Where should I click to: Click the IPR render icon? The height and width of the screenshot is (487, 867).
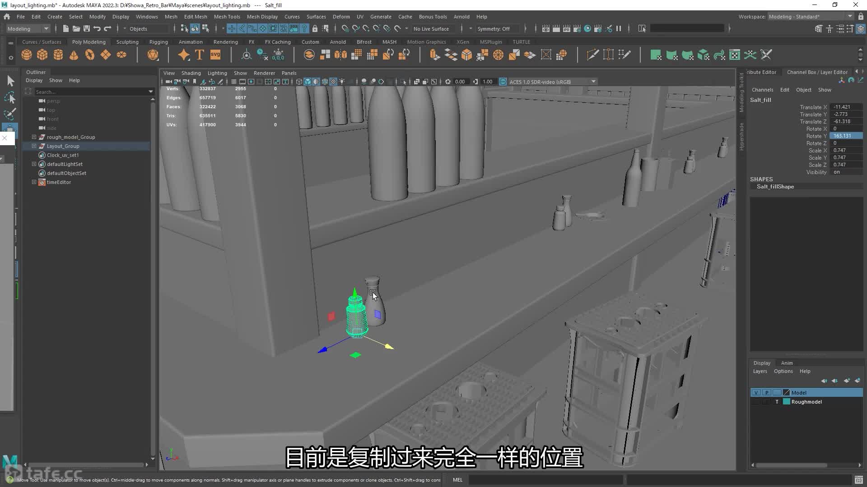[567, 28]
